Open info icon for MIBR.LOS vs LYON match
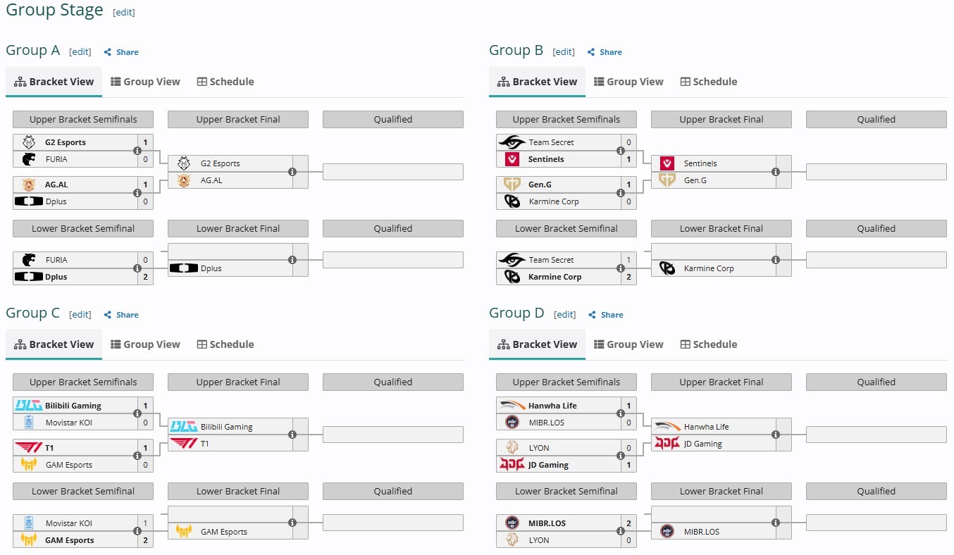Image resolution: width=954 pixels, height=555 pixels. (x=621, y=532)
